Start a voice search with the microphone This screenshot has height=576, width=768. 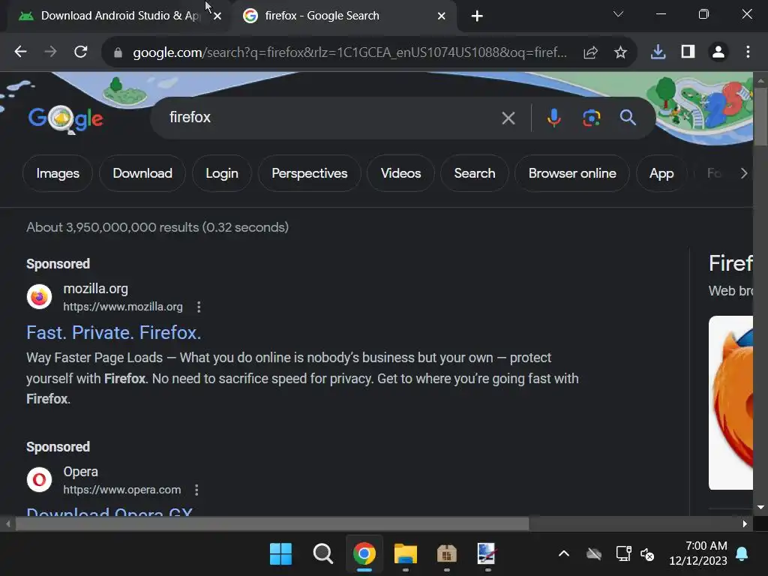554,118
